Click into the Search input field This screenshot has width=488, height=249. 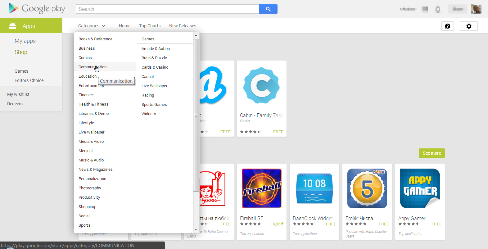tap(167, 9)
